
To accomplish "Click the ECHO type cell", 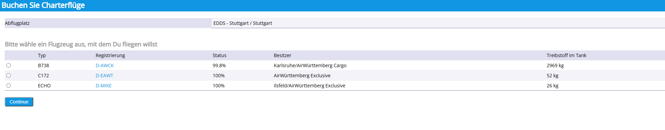I will click(x=44, y=86).
